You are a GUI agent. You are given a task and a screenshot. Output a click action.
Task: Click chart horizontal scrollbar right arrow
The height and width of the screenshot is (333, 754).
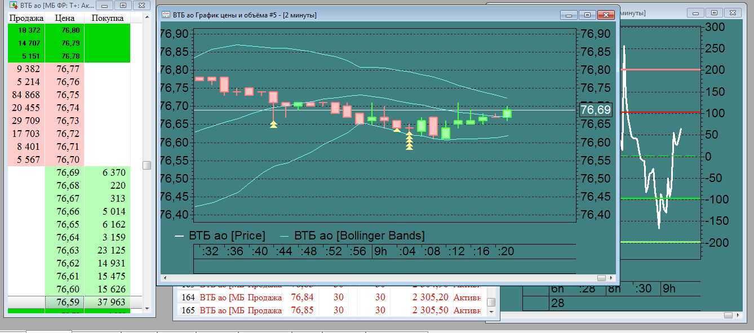click(611, 278)
